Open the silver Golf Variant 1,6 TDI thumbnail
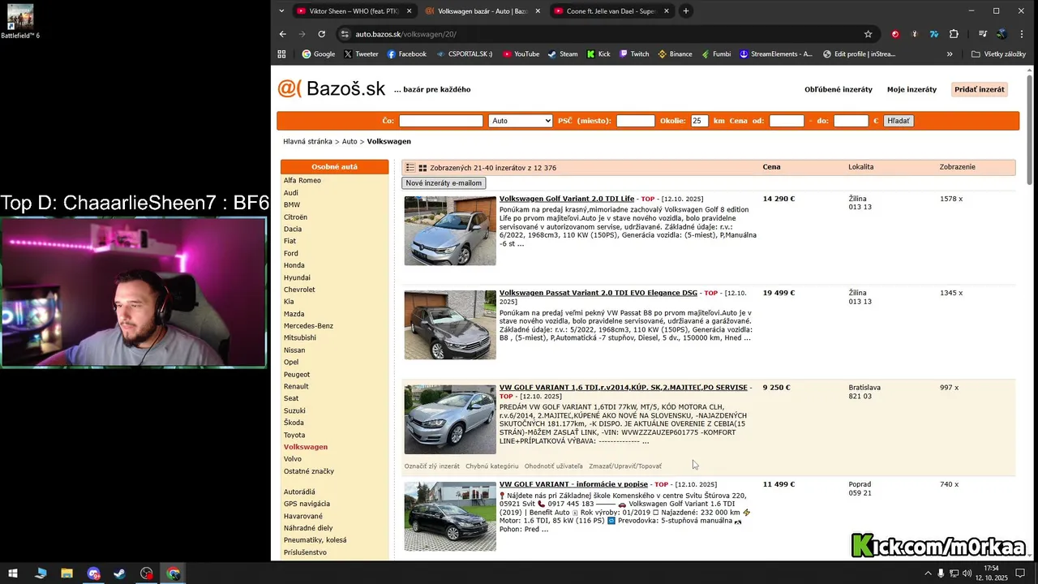Screen dimensions: 1038x584 coord(450,419)
